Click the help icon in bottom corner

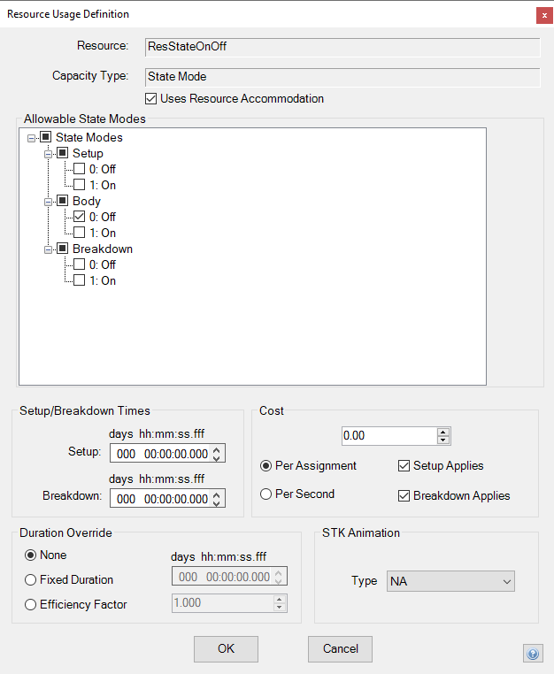533,654
